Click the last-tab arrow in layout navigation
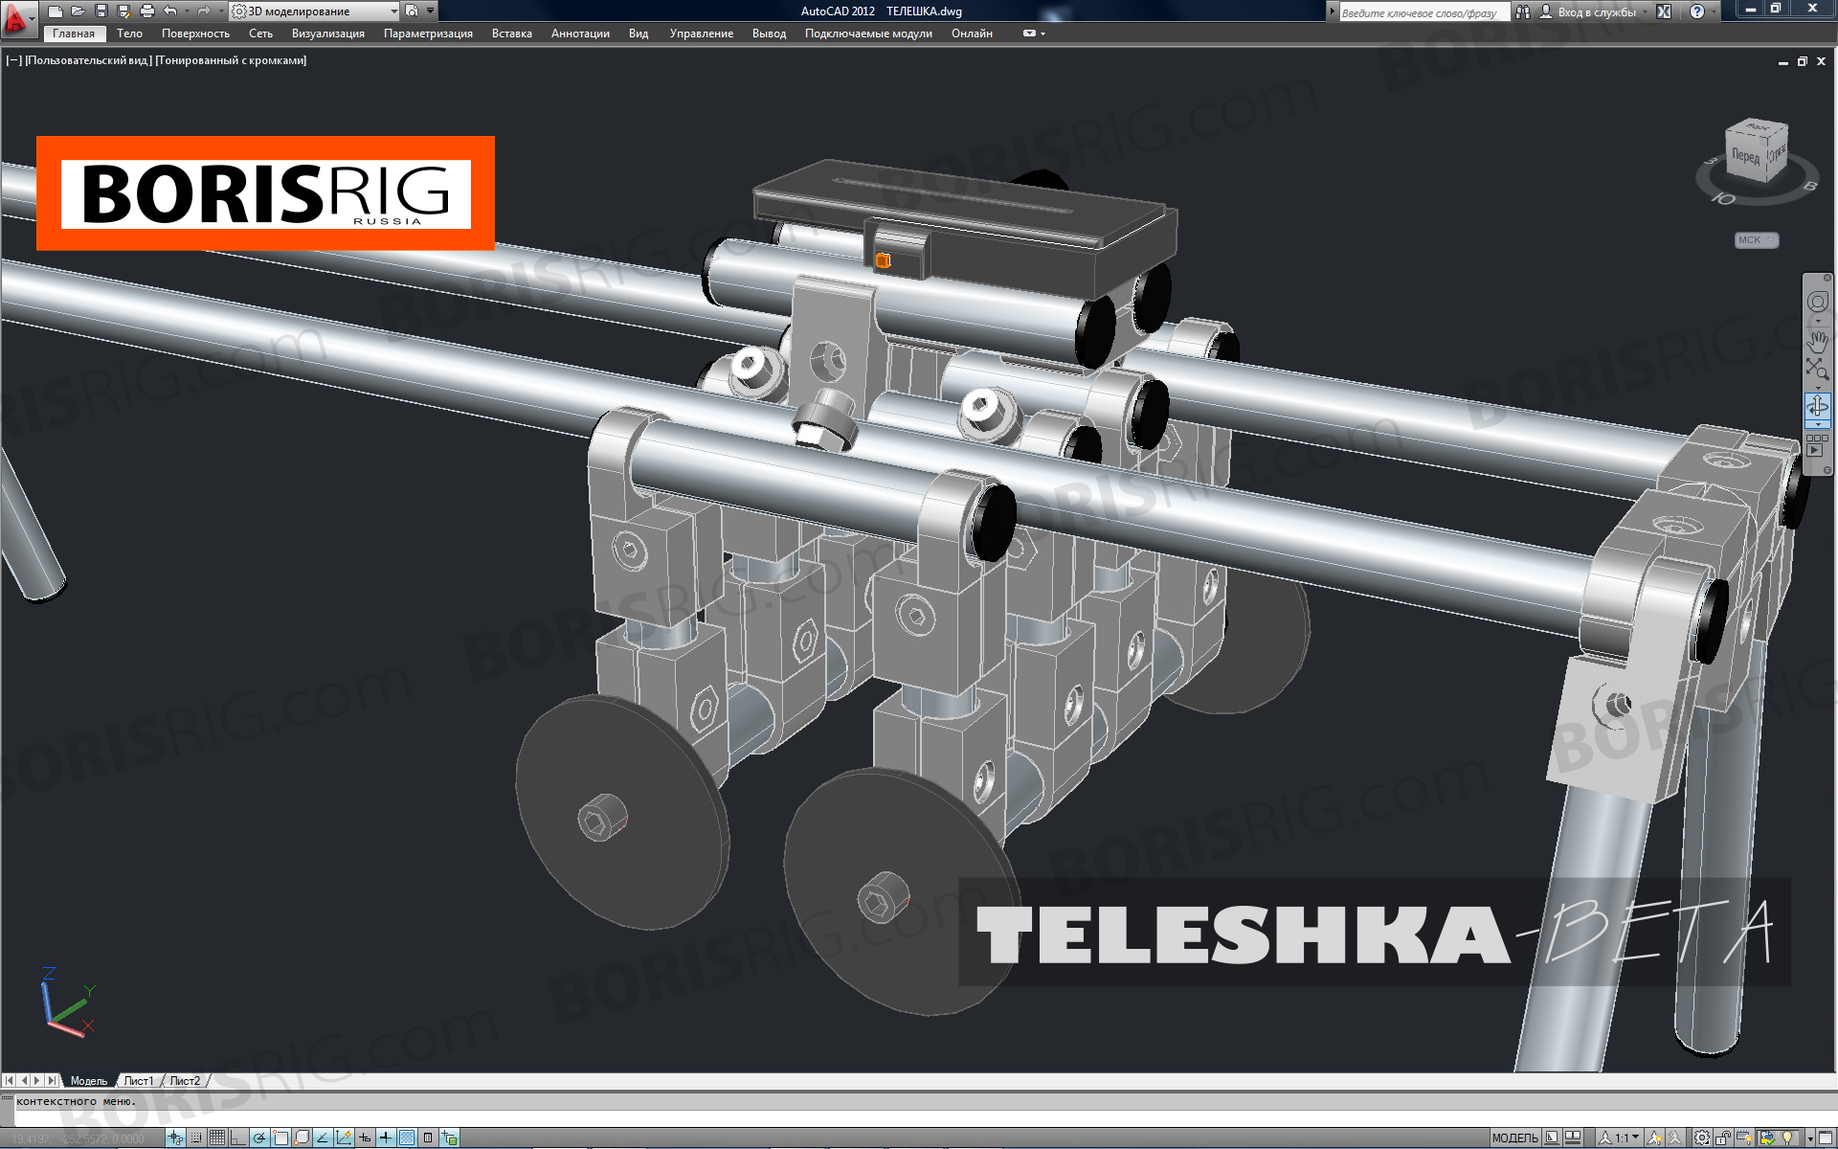The image size is (1838, 1149). pos(52,1080)
